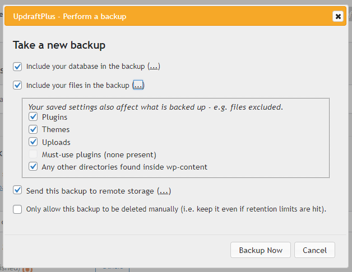Click the 'Must-use plugins (none present)' label text

click(99, 154)
